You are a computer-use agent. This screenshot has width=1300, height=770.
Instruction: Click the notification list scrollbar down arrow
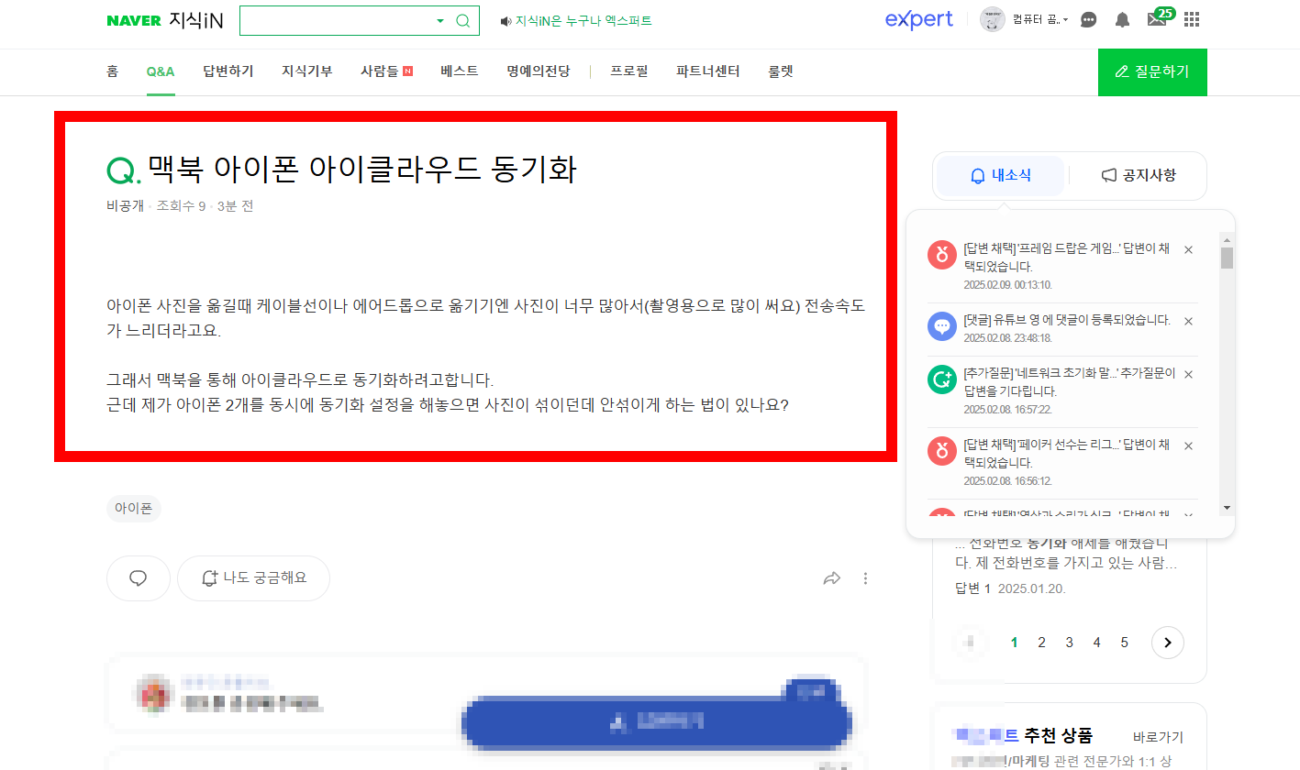coord(1227,508)
